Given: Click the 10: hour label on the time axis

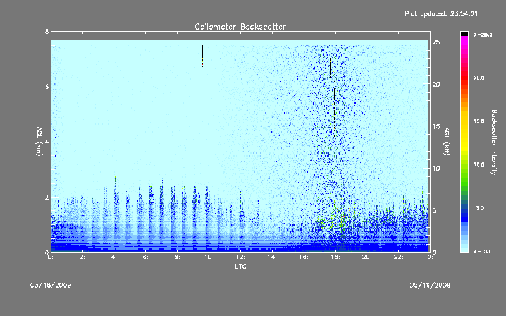Looking at the screenshot, I should 209,257.
